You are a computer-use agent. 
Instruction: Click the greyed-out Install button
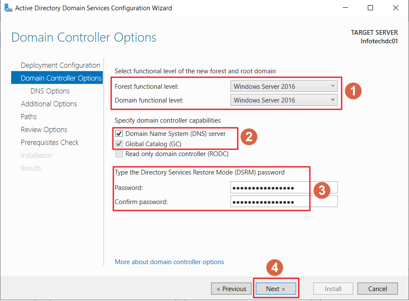[333, 289]
